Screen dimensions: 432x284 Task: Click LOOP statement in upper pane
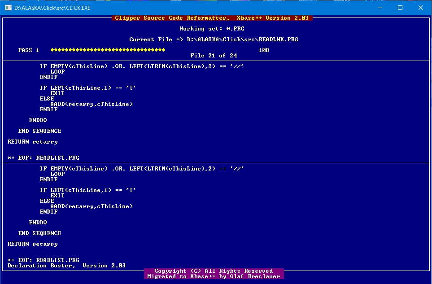click(57, 72)
